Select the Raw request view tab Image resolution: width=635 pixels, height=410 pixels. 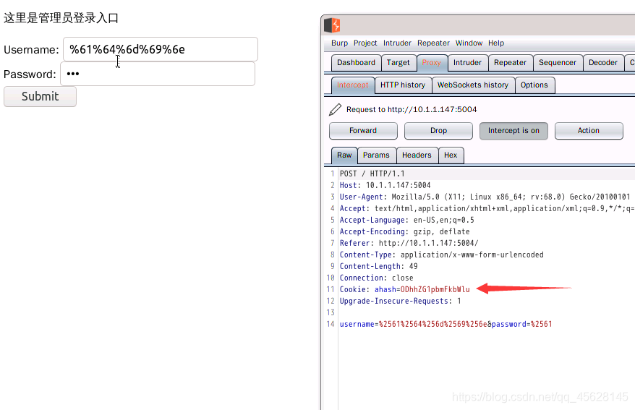pyautogui.click(x=344, y=155)
